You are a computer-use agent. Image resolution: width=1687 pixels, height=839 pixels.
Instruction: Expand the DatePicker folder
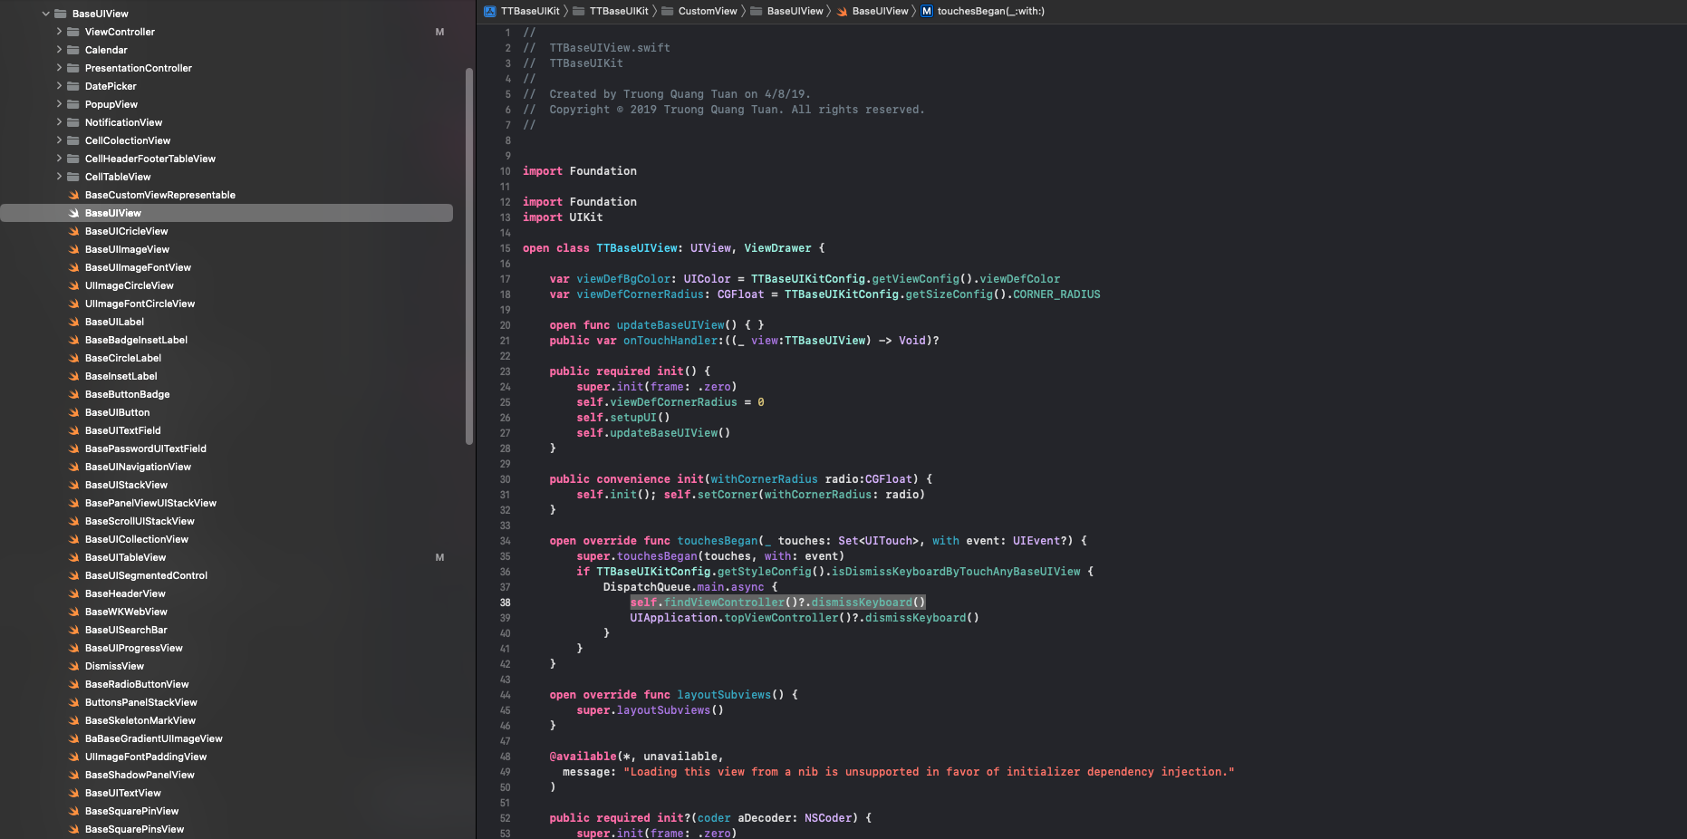[59, 86]
